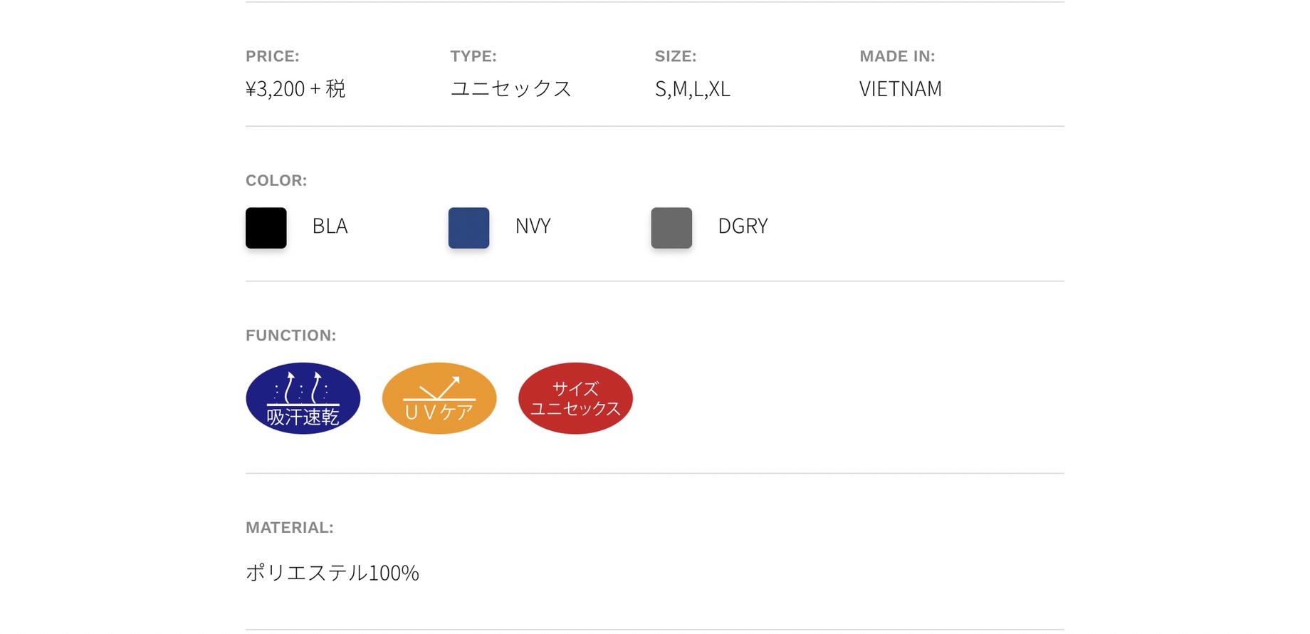Click the orange UVケア function icon
Screen dimensions: 1310x634
[439, 398]
